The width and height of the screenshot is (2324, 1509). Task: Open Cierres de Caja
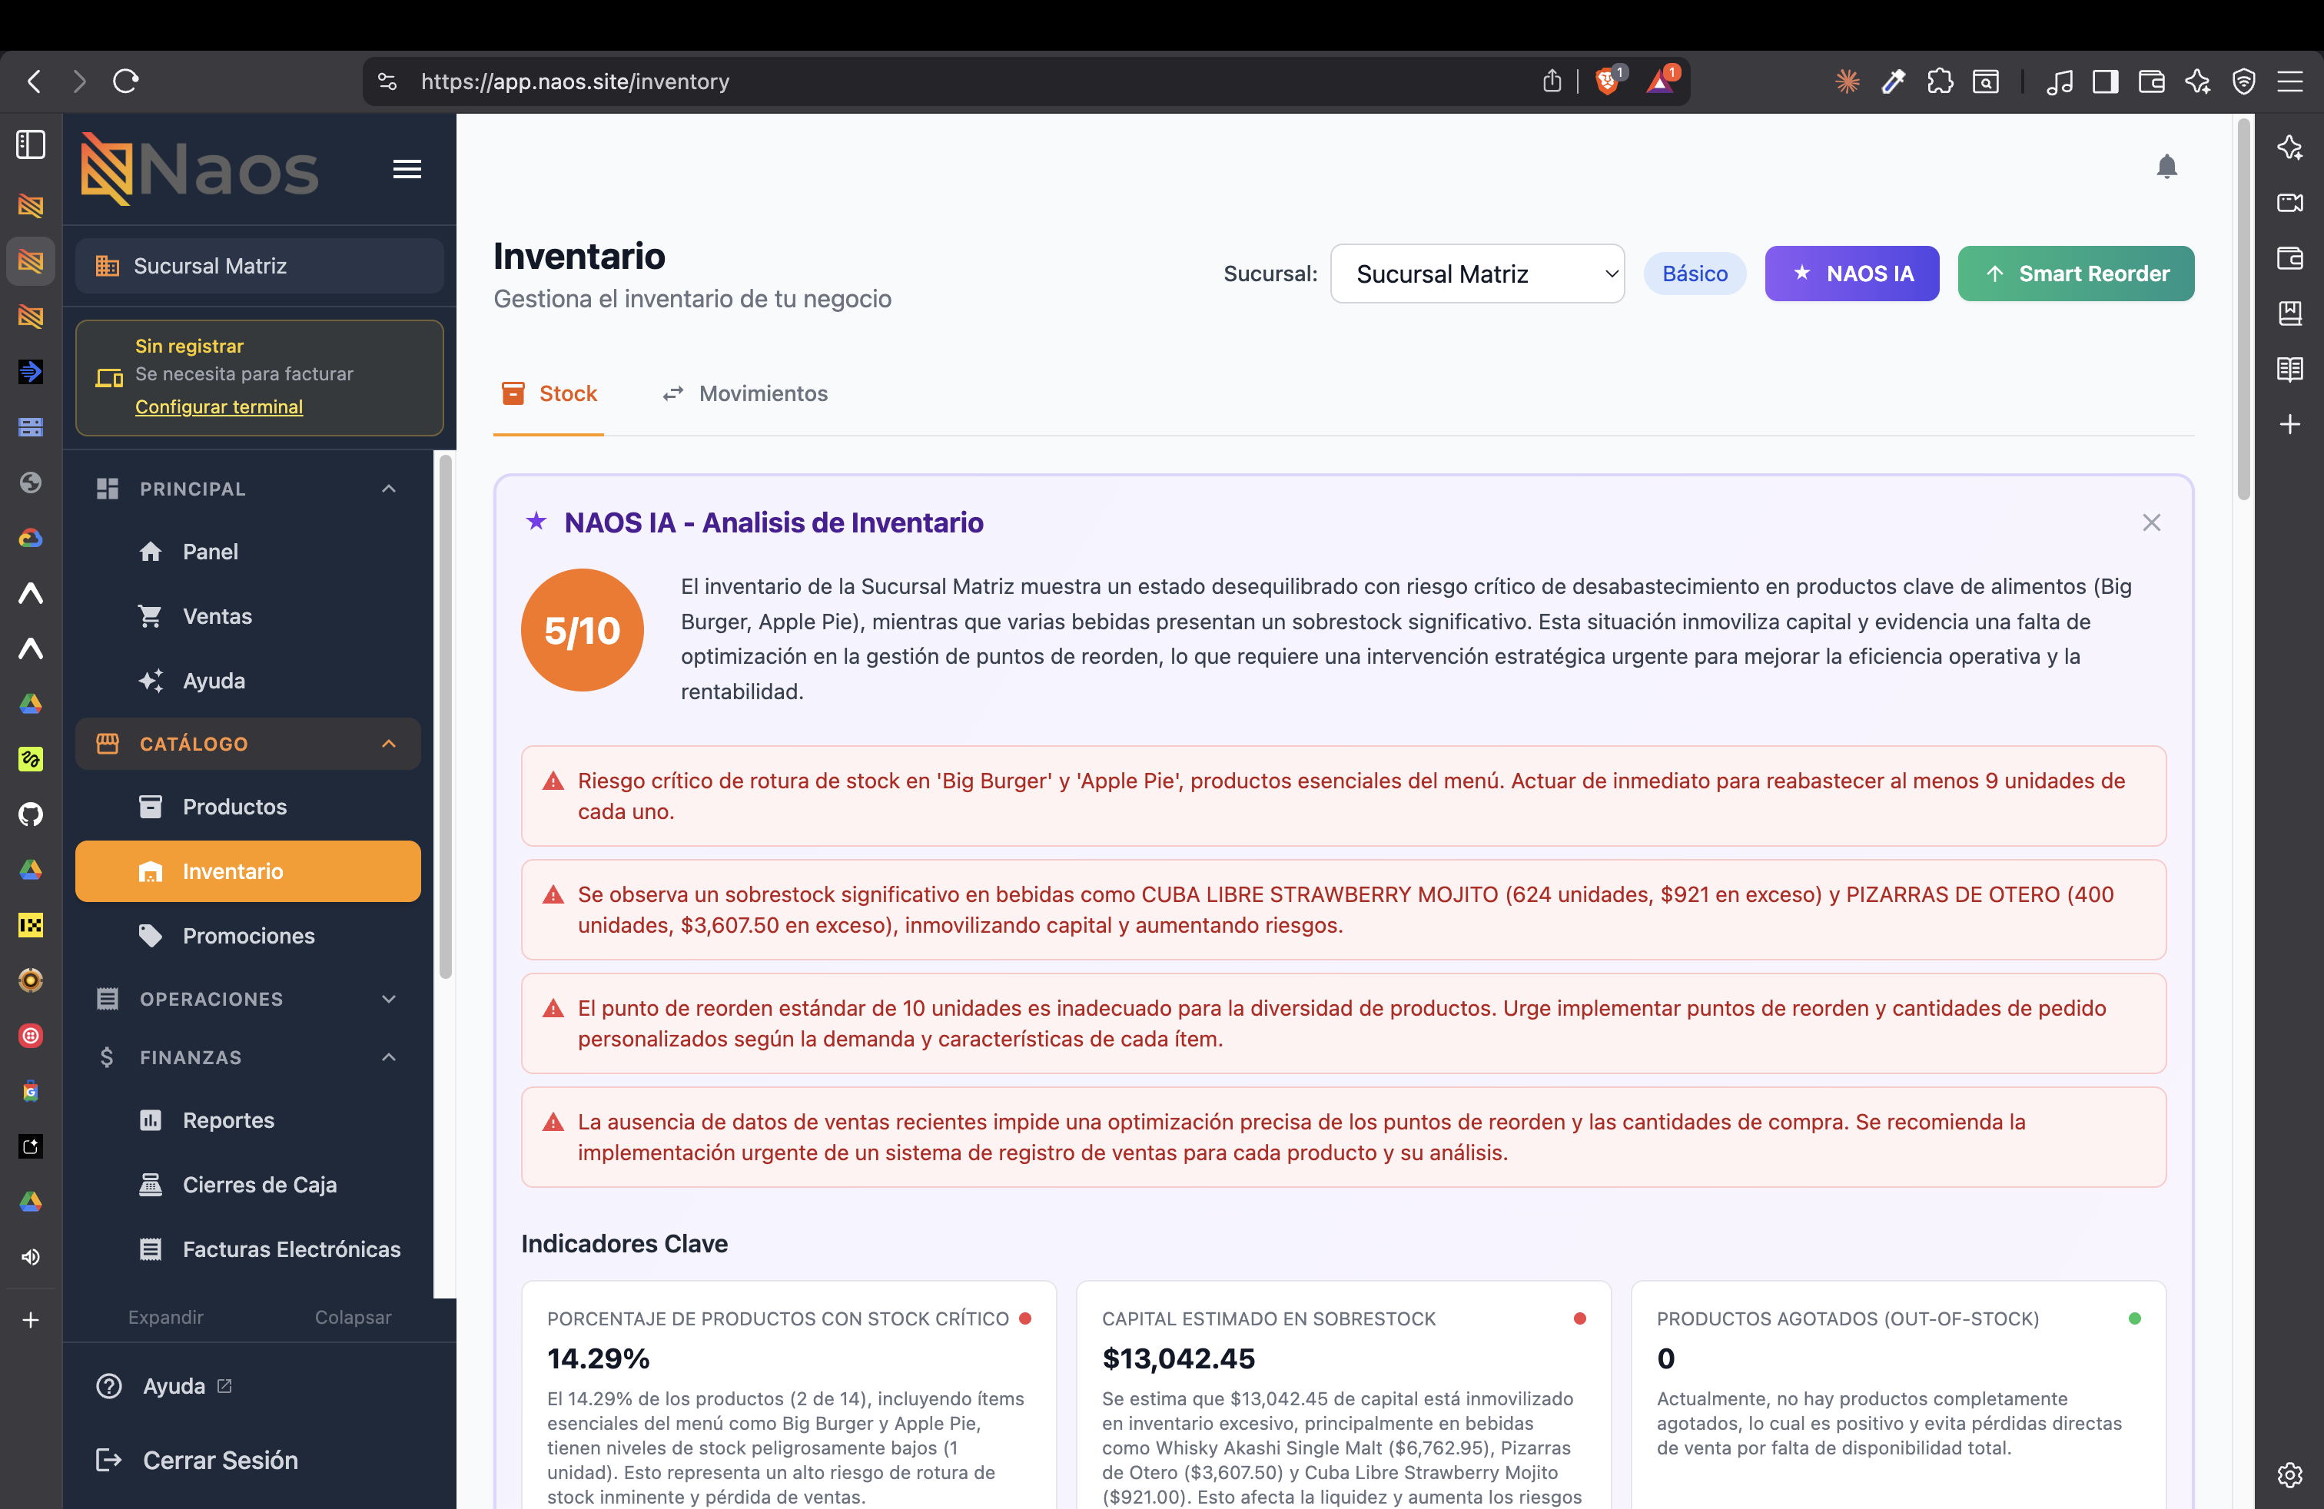248,1184
